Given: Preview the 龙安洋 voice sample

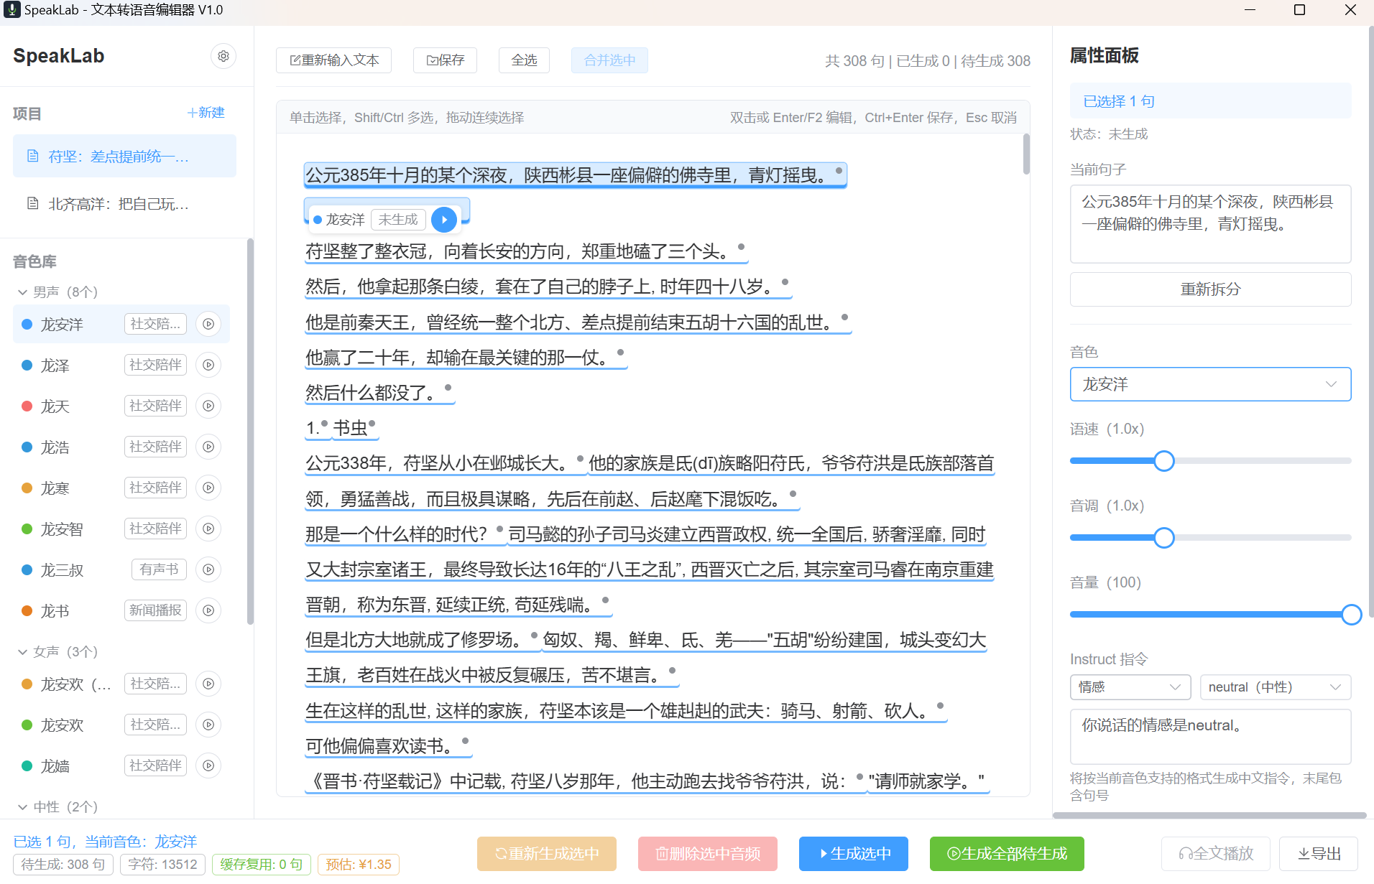Looking at the screenshot, I should (208, 324).
